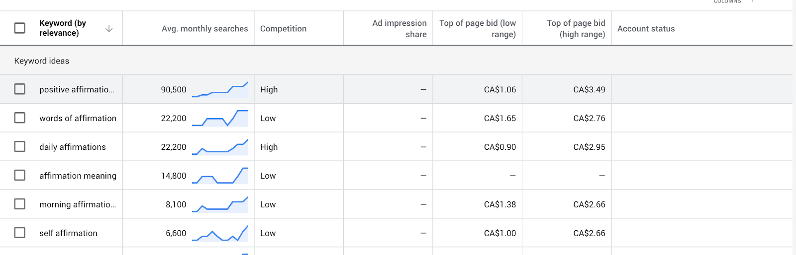
Task: Sort by Avg. monthly searches column
Action: click(x=204, y=29)
